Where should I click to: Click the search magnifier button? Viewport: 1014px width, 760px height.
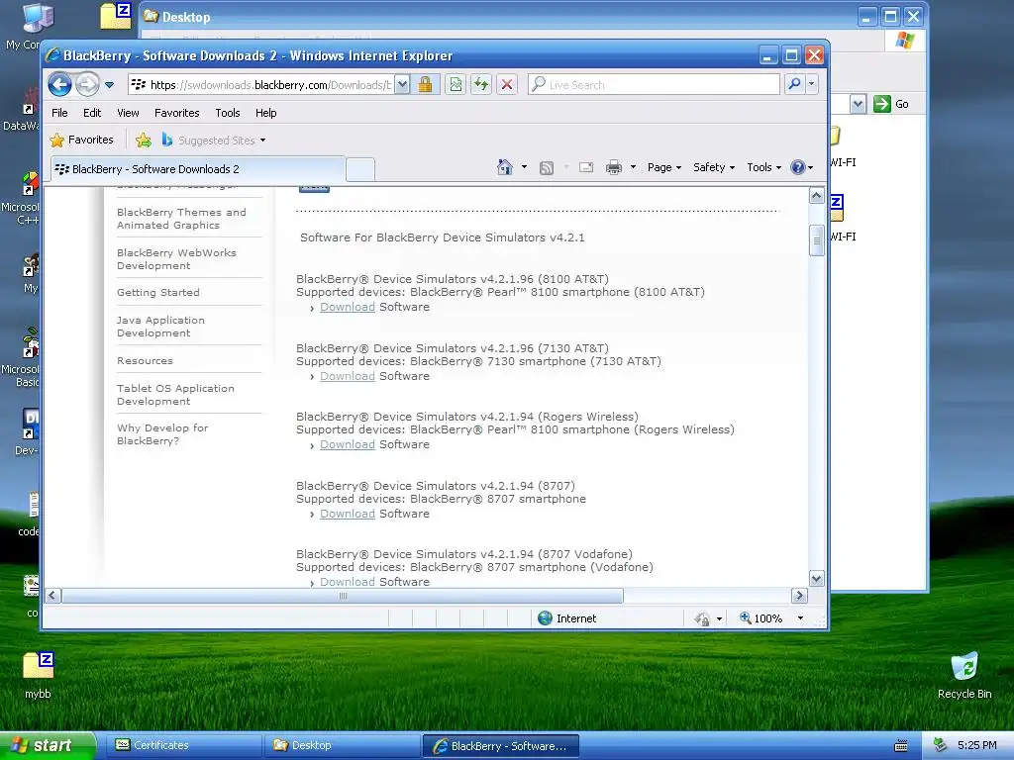tap(794, 85)
